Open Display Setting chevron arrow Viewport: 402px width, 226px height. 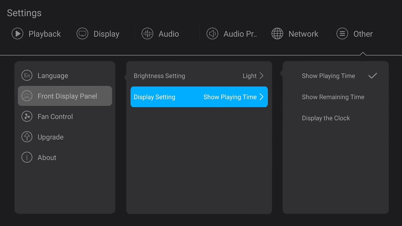262,97
